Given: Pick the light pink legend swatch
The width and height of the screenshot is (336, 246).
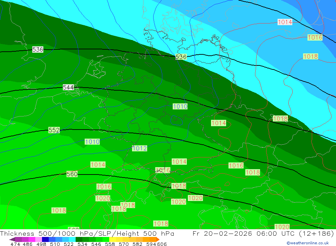Looking at the screenshot, I should (x=39, y=239).
